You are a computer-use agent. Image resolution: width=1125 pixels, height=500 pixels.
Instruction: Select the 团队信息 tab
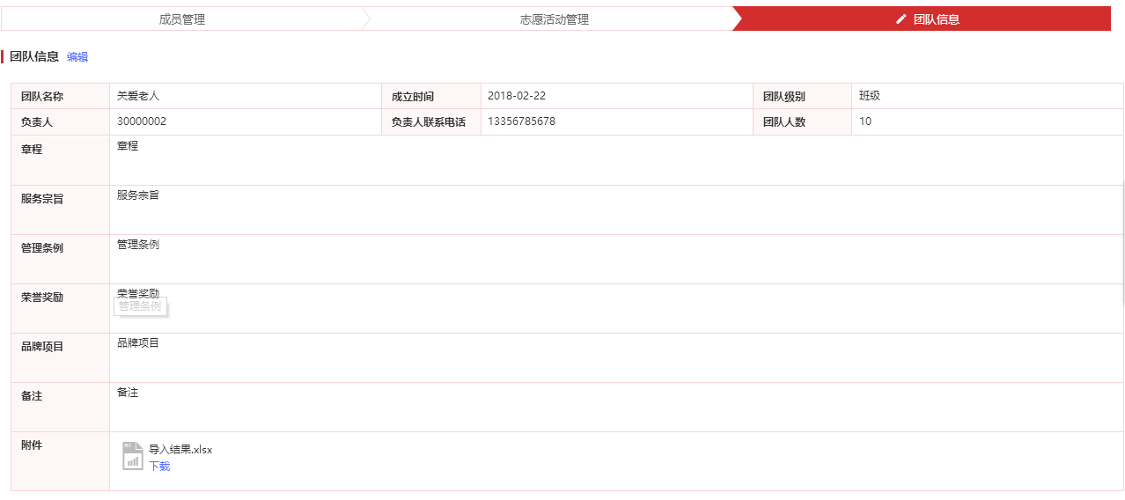[x=926, y=18]
